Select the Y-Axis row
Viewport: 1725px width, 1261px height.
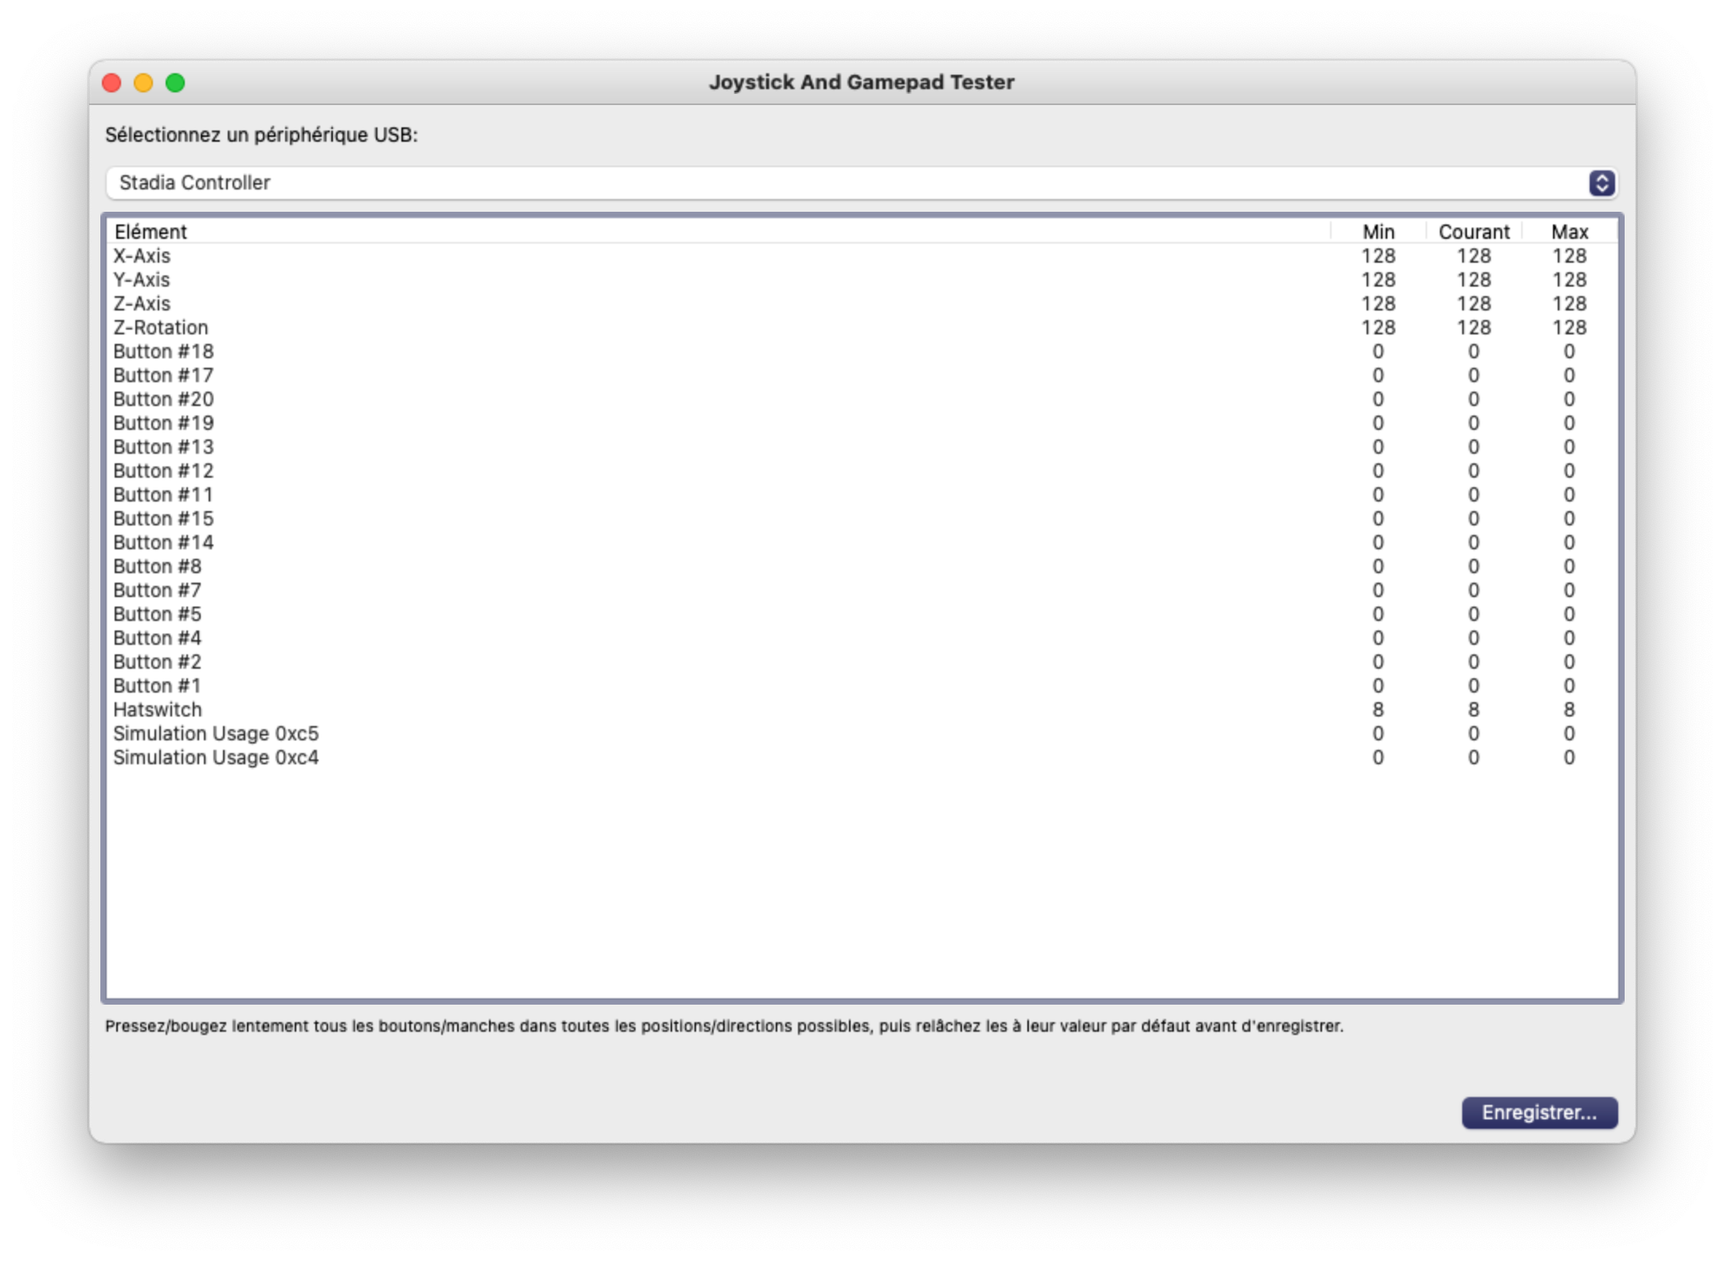coord(862,279)
